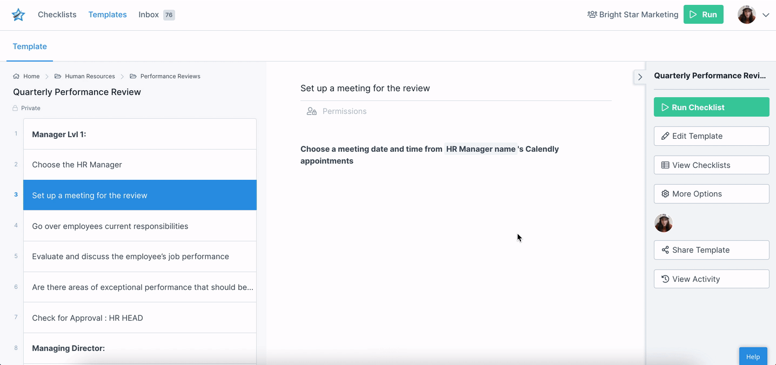Click the Help button

point(753,356)
